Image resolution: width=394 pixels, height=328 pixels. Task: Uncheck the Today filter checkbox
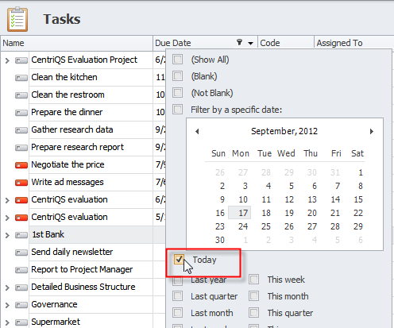point(179,260)
